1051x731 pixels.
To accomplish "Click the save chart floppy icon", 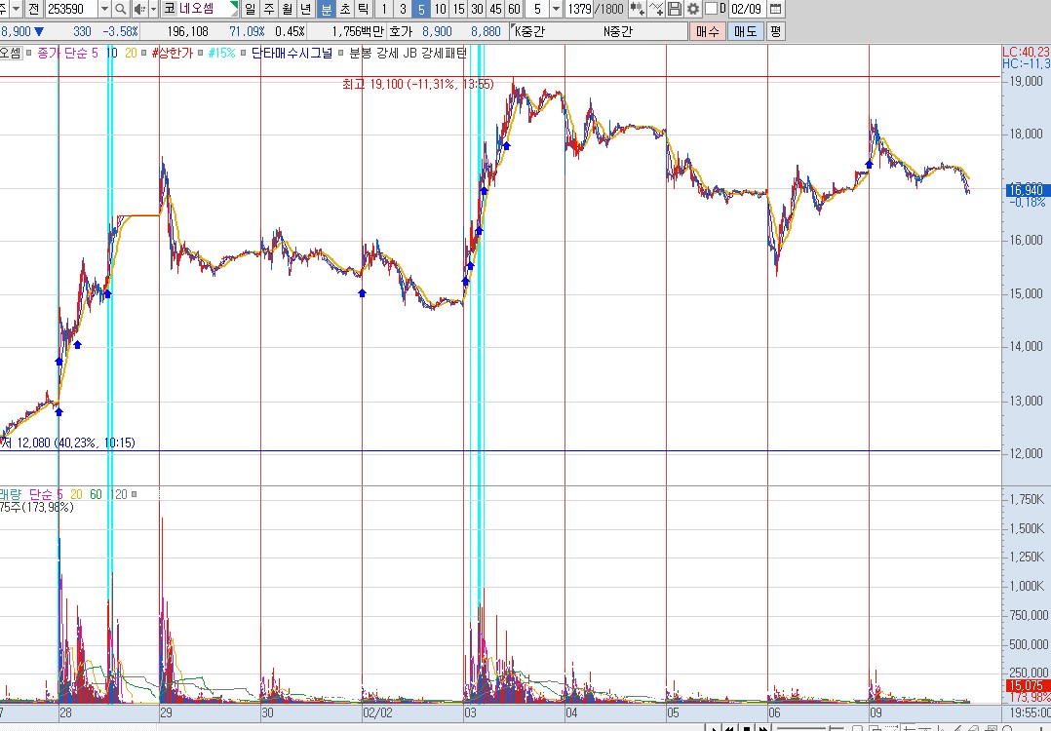I will pyautogui.click(x=675, y=9).
